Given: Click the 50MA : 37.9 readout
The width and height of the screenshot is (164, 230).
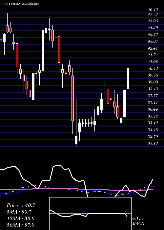Looking at the screenshot, I should pos(21,225).
